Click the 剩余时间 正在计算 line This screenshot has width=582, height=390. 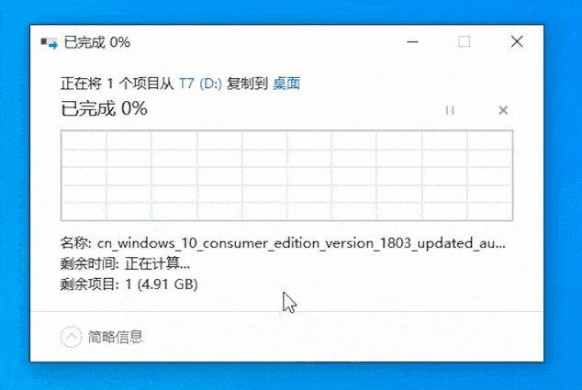coord(125,264)
